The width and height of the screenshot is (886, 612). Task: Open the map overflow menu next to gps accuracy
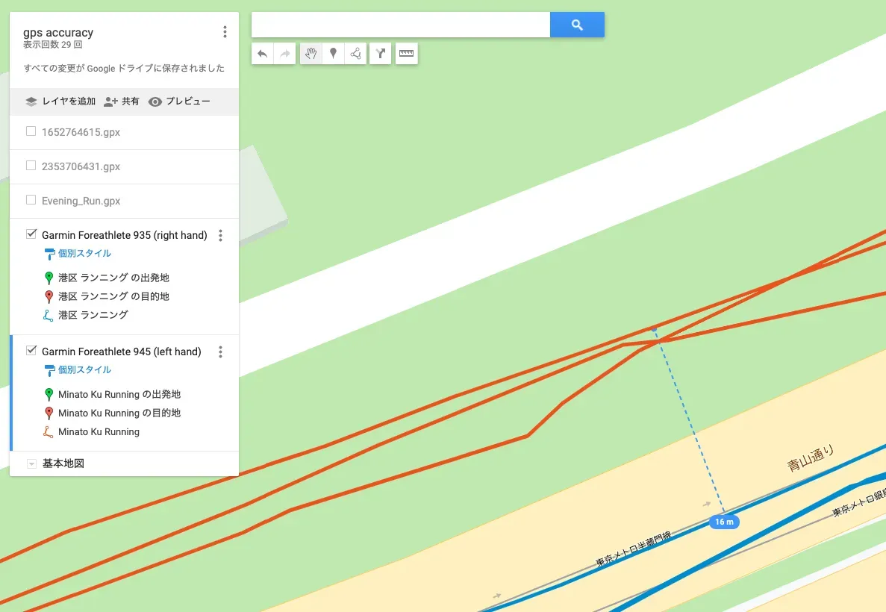click(x=225, y=31)
